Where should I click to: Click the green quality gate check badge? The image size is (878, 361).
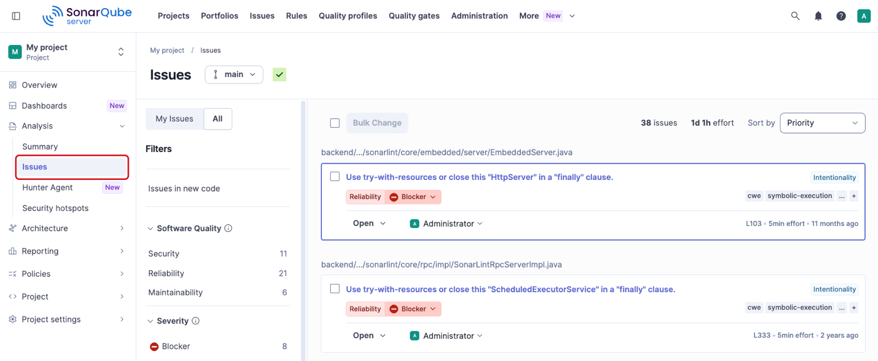click(279, 75)
